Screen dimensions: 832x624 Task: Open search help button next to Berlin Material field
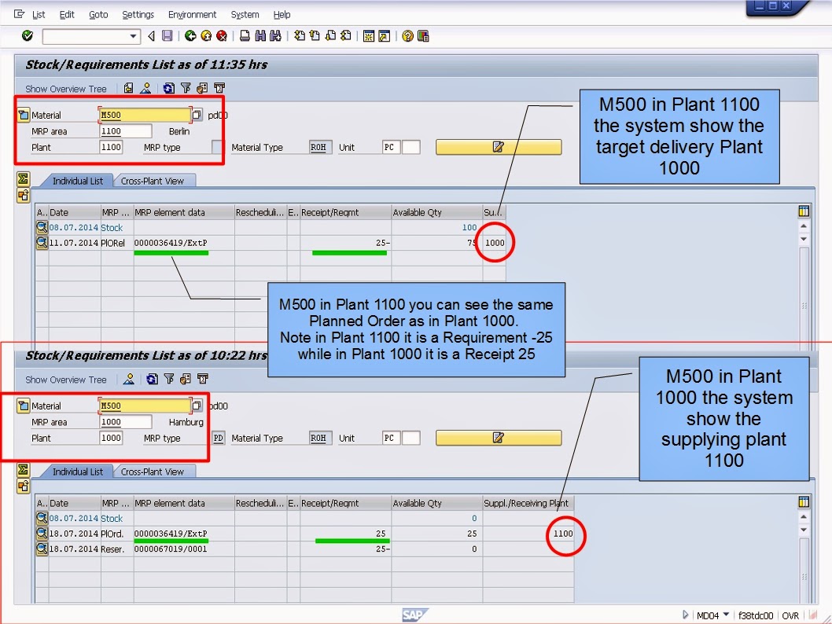[197, 115]
